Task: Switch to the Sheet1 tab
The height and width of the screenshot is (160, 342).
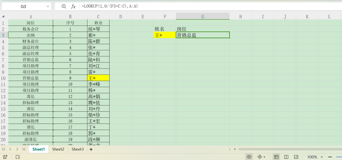Action: click(x=38, y=149)
